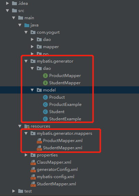The height and width of the screenshot is (196, 139).
Task: Open ClassMapper.xml in resources
Action: pyautogui.click(x=54, y=162)
